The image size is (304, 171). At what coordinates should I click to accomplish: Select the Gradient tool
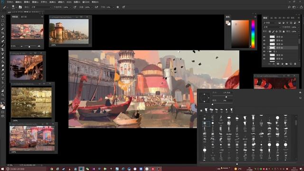click(3, 62)
